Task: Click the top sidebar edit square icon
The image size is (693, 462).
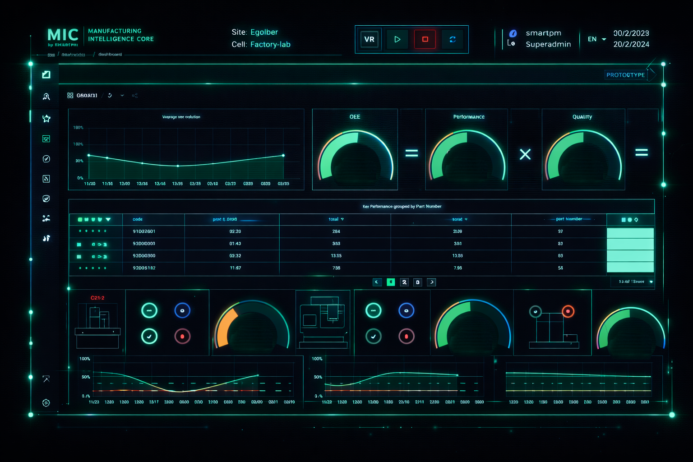Action: 46,74
